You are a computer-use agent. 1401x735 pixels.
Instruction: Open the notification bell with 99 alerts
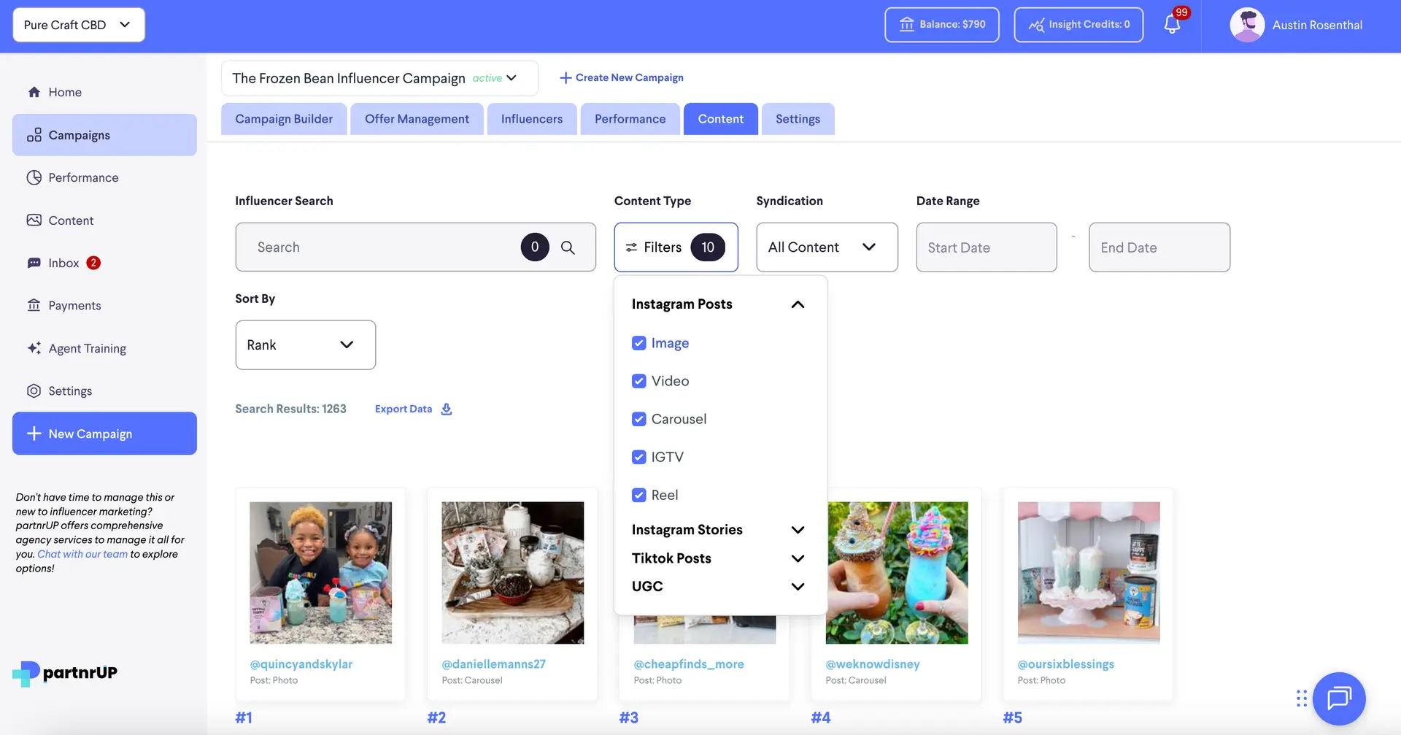coord(1172,24)
